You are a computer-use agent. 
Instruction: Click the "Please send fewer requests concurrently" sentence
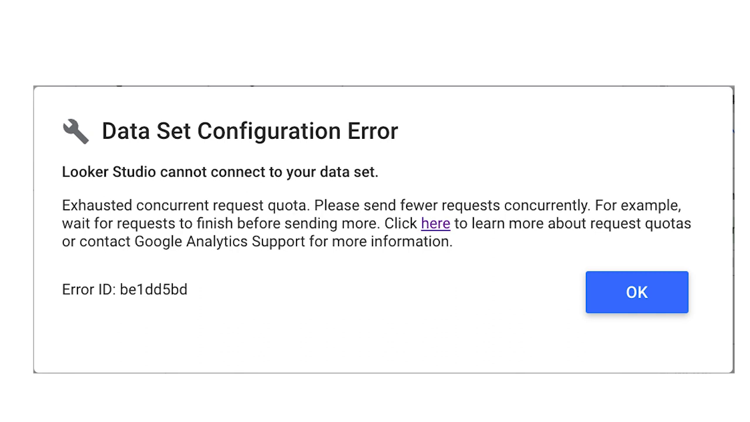(x=451, y=206)
